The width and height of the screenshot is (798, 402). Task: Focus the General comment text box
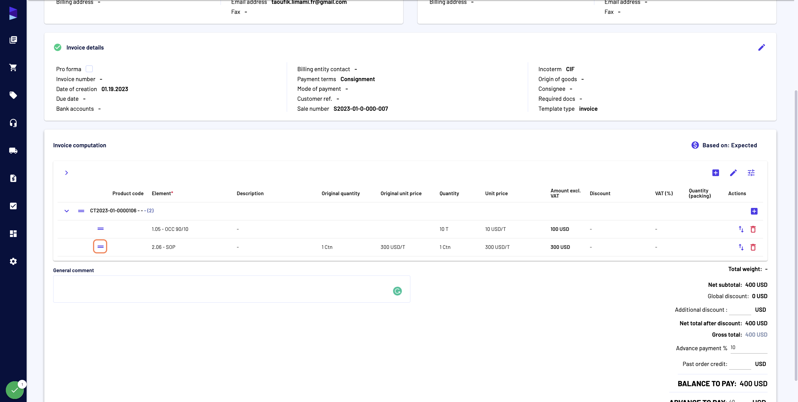click(231, 289)
